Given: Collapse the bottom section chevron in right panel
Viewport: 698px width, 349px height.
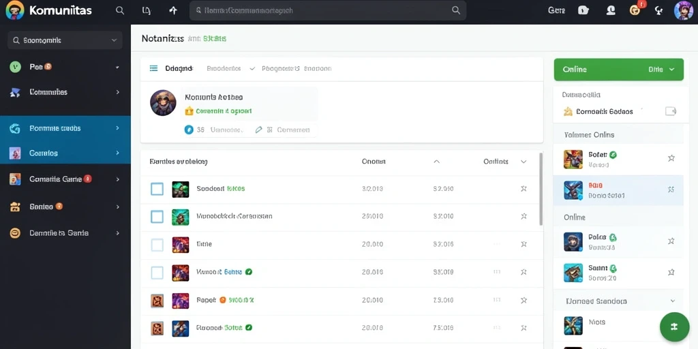Looking at the screenshot, I should point(673,301).
